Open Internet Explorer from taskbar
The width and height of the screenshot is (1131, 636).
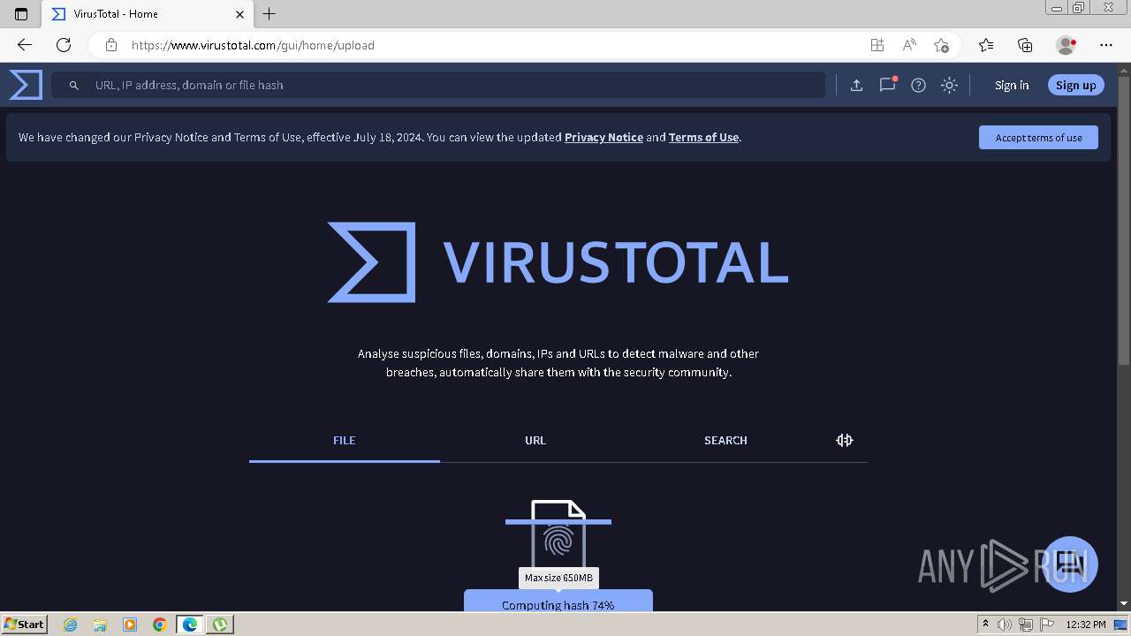click(71, 625)
